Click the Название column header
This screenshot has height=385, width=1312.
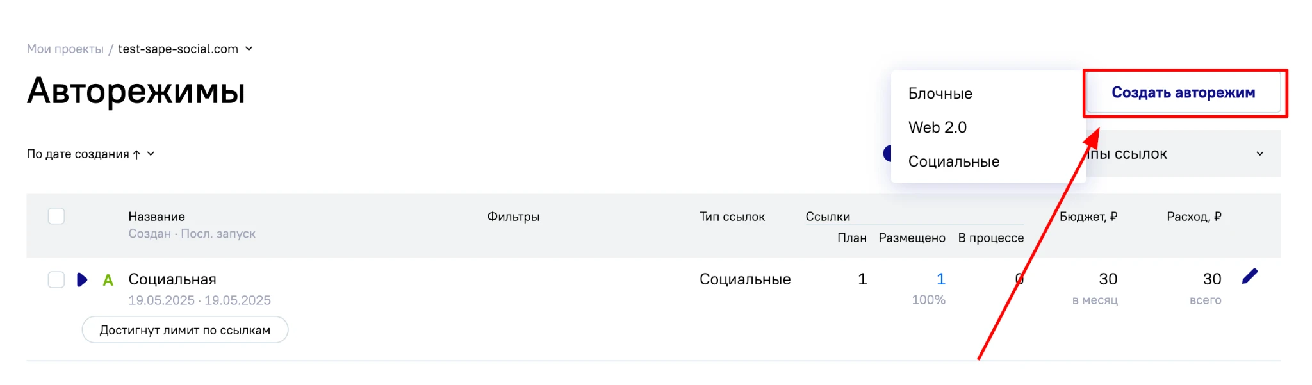(156, 217)
